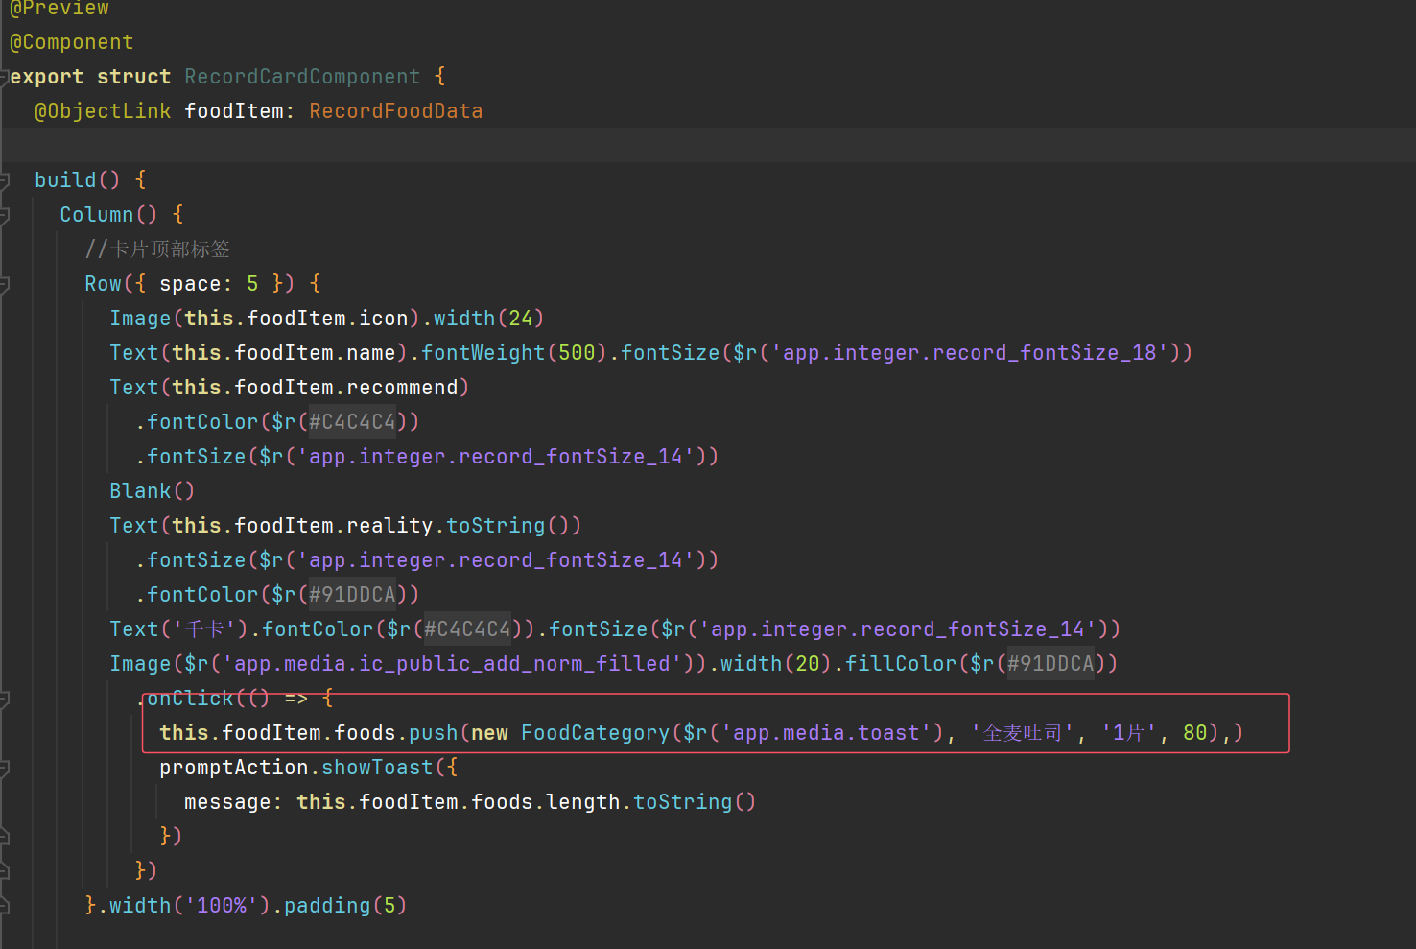
Task: Click the onClick modifier
Action: tap(190, 699)
